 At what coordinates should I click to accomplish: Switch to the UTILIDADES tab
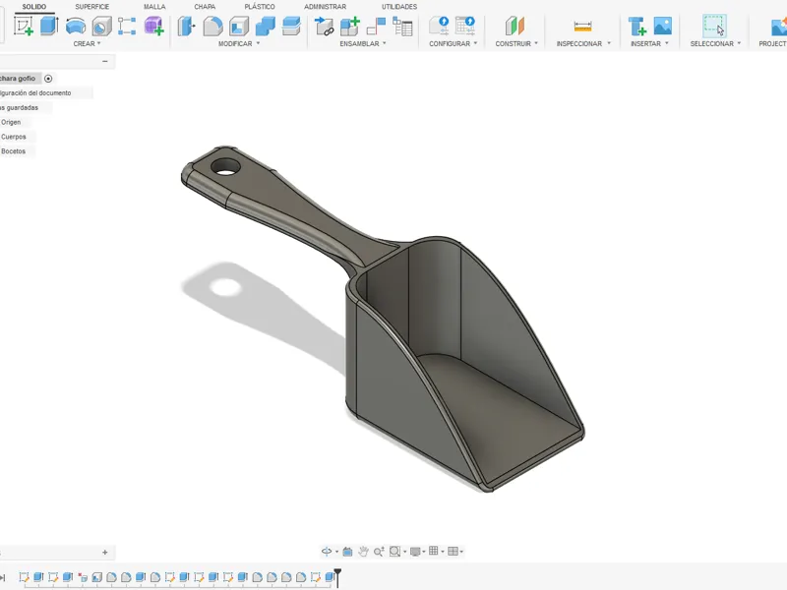pos(399,7)
